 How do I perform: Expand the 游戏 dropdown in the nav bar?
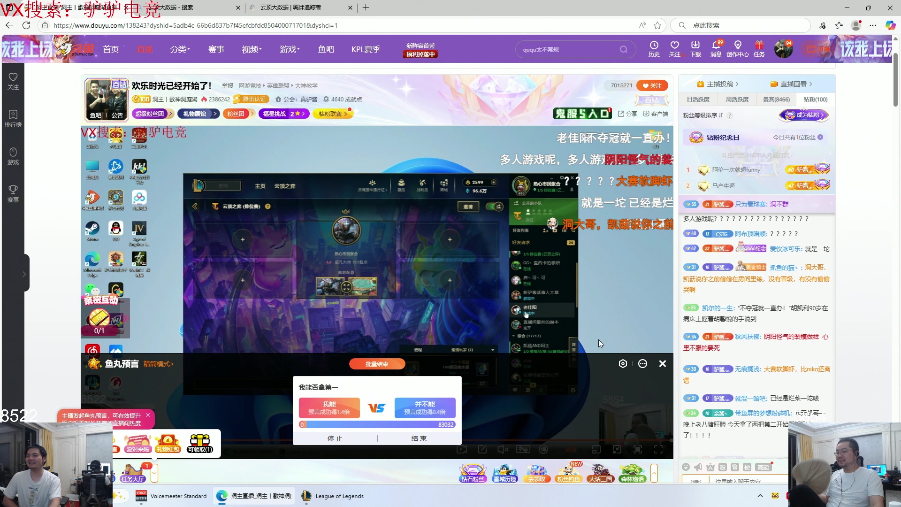[x=290, y=49]
